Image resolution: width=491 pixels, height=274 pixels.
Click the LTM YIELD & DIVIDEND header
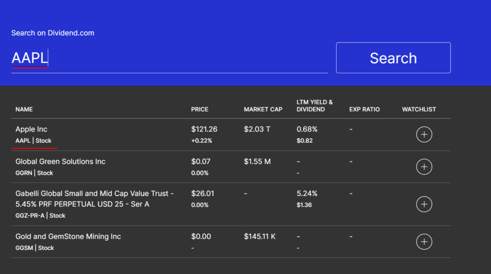point(315,106)
